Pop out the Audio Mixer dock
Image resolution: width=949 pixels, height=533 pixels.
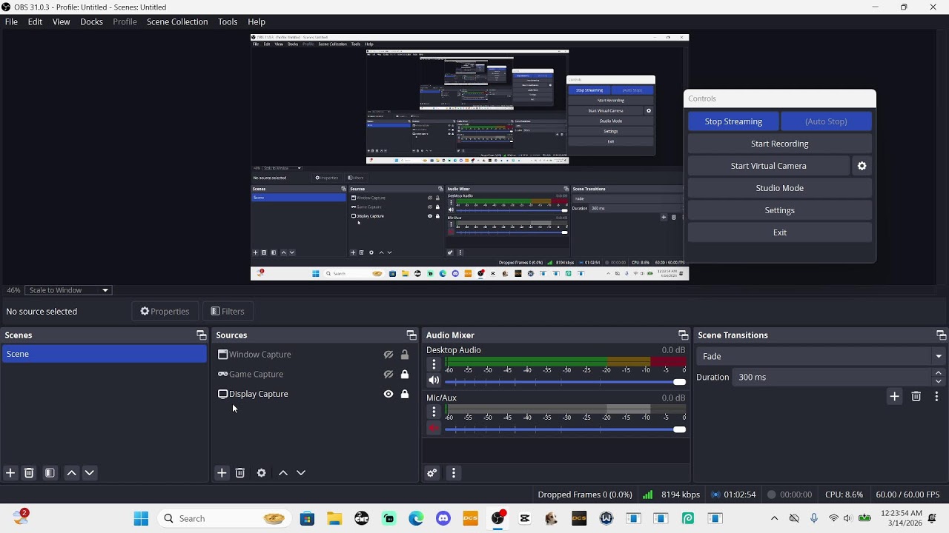point(684,335)
